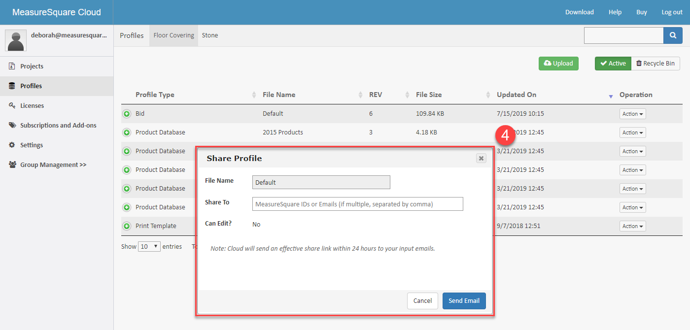Sort by File Size column
This screenshot has width=690, height=330.
tap(429, 95)
